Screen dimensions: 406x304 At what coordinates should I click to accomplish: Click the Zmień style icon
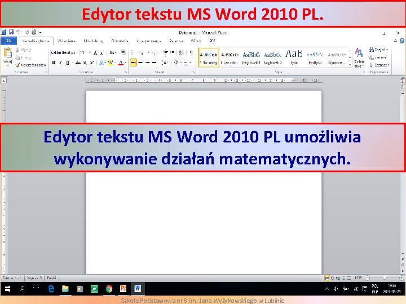(359, 57)
